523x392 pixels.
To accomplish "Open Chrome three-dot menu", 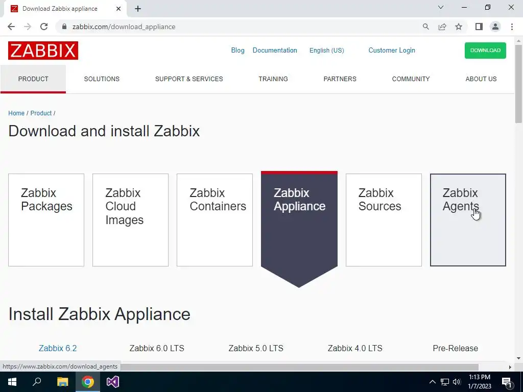I will click(x=512, y=27).
